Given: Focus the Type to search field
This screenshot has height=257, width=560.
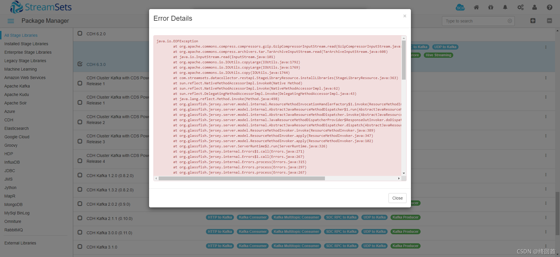Looking at the screenshot, I should click(478, 21).
